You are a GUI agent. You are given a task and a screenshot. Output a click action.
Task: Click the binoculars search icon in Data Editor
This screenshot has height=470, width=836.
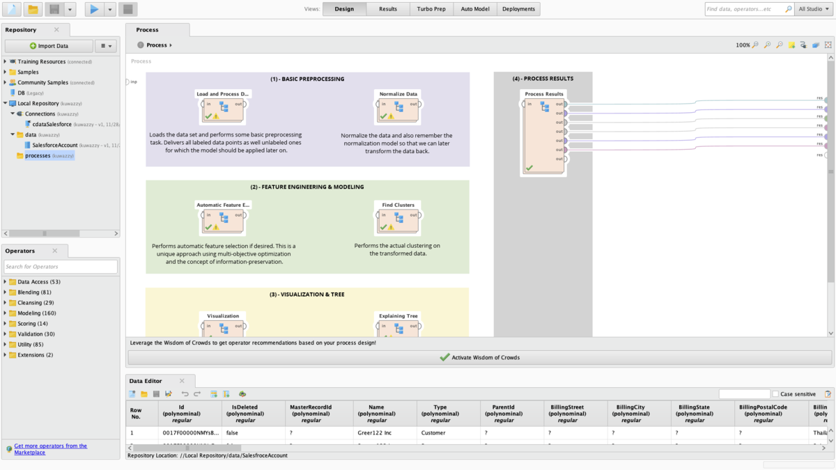(x=242, y=394)
